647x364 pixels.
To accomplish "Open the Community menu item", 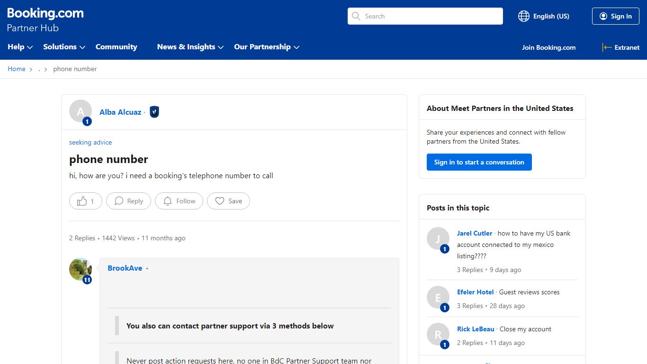I will (117, 47).
